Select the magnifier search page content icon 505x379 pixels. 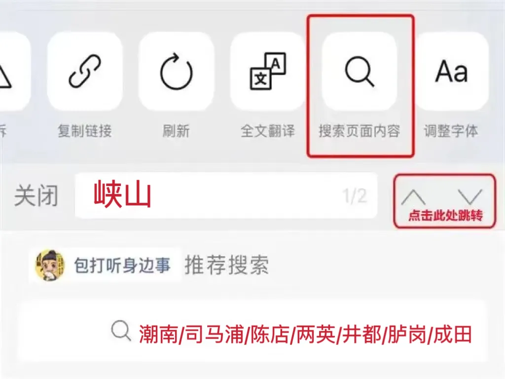point(360,71)
